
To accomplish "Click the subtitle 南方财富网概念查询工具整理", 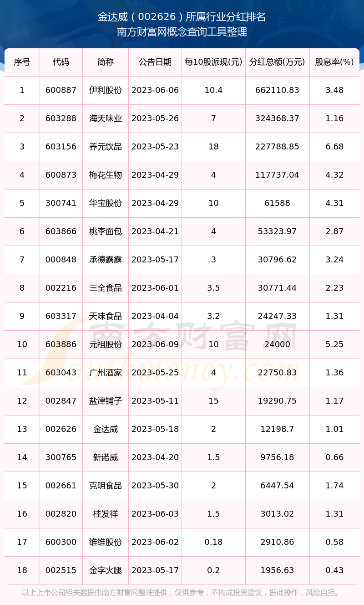I will (182, 32).
